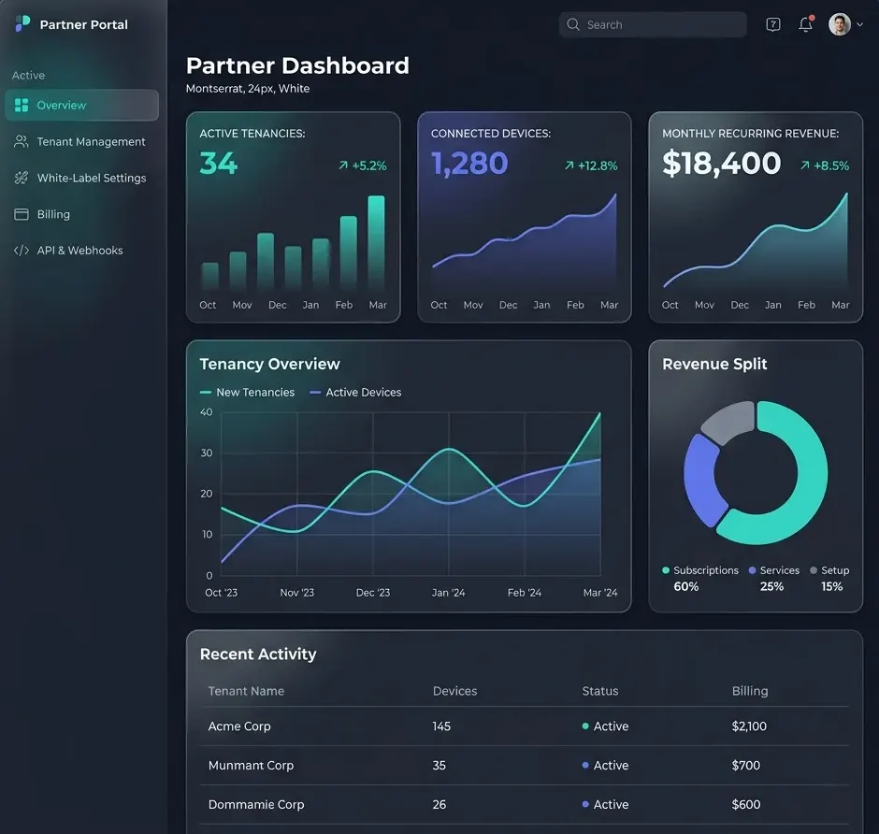Click the $2,100 billing amount
879x834 pixels.
pos(749,726)
